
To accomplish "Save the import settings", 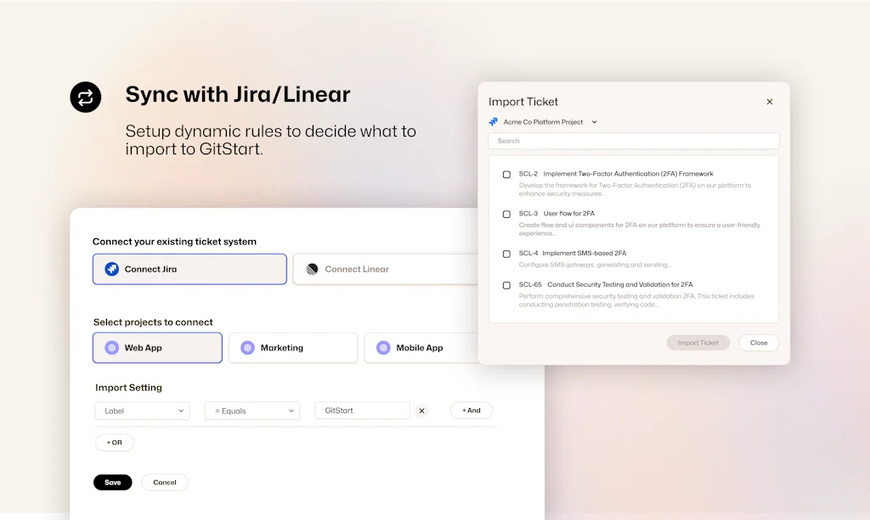I will [x=112, y=482].
